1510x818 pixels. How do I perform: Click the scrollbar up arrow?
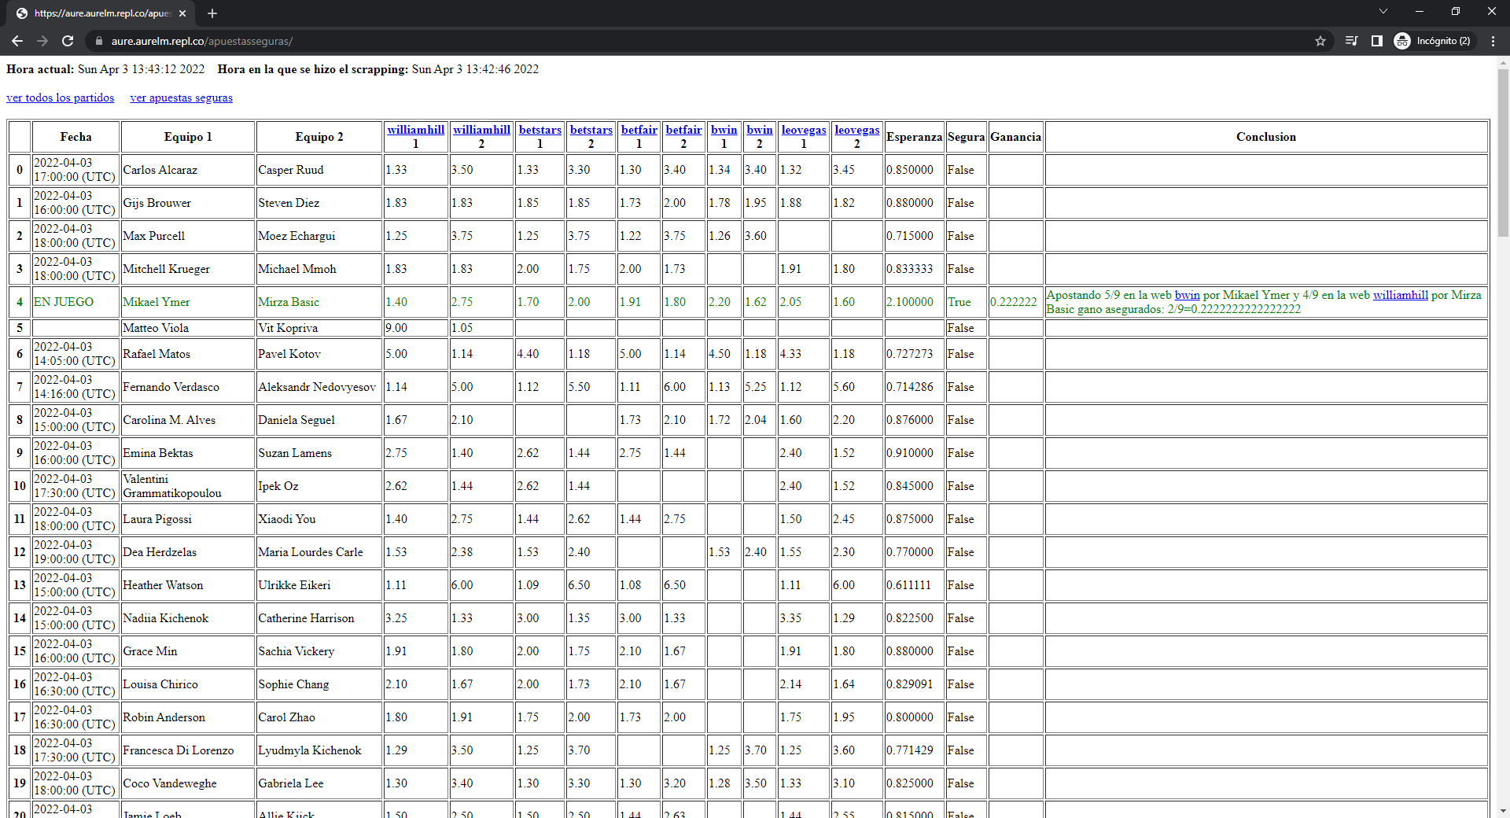coord(1503,62)
